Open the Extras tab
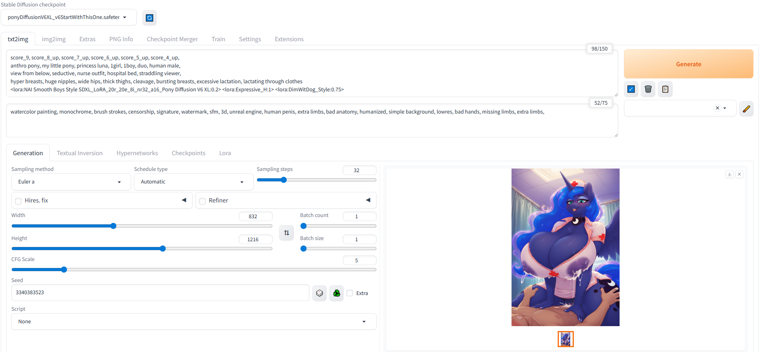Screen dimensions: 760x352 coord(87,39)
